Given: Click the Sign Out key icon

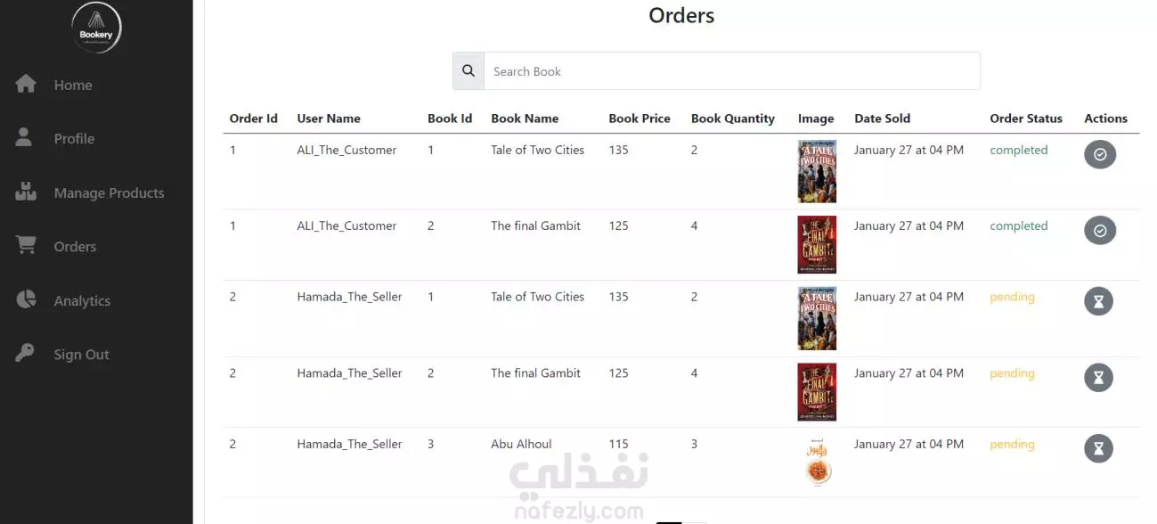Looking at the screenshot, I should click(x=25, y=353).
